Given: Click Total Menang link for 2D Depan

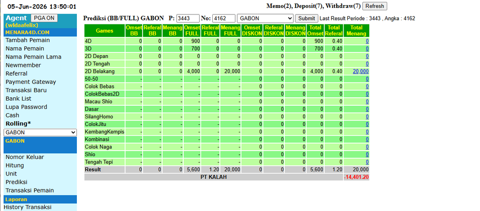Looking at the screenshot, I should click(367, 56).
